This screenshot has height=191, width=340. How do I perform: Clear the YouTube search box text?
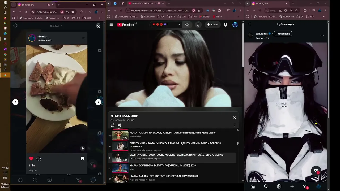click(x=179, y=25)
